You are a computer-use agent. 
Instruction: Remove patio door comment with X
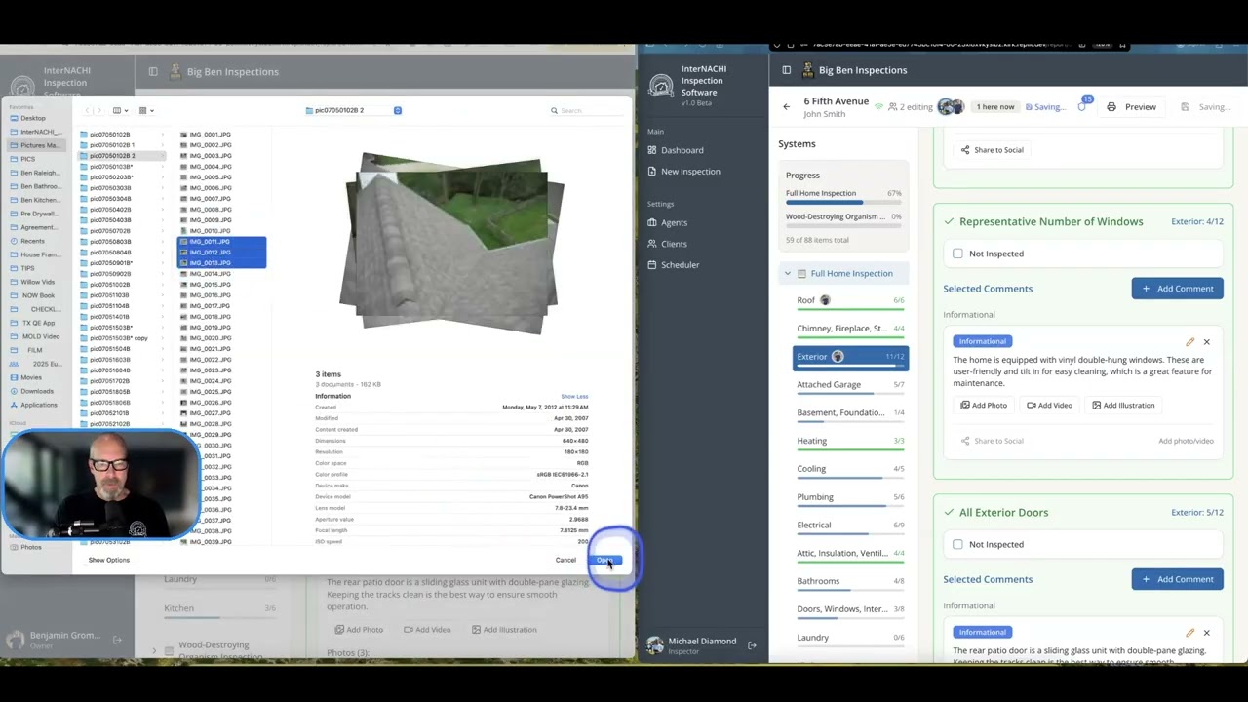tap(1206, 633)
